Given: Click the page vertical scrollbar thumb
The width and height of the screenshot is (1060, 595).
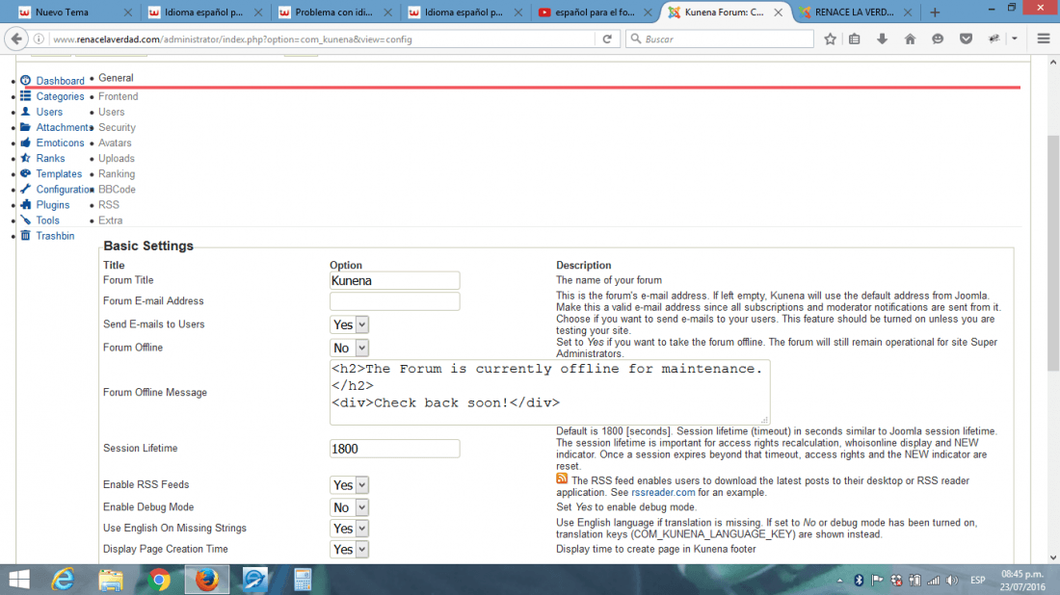Looking at the screenshot, I should pos(1052,252).
